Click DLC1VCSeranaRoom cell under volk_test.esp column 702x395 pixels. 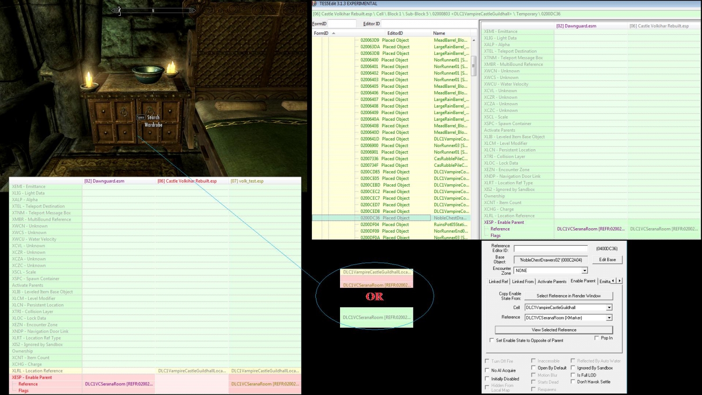265,384
